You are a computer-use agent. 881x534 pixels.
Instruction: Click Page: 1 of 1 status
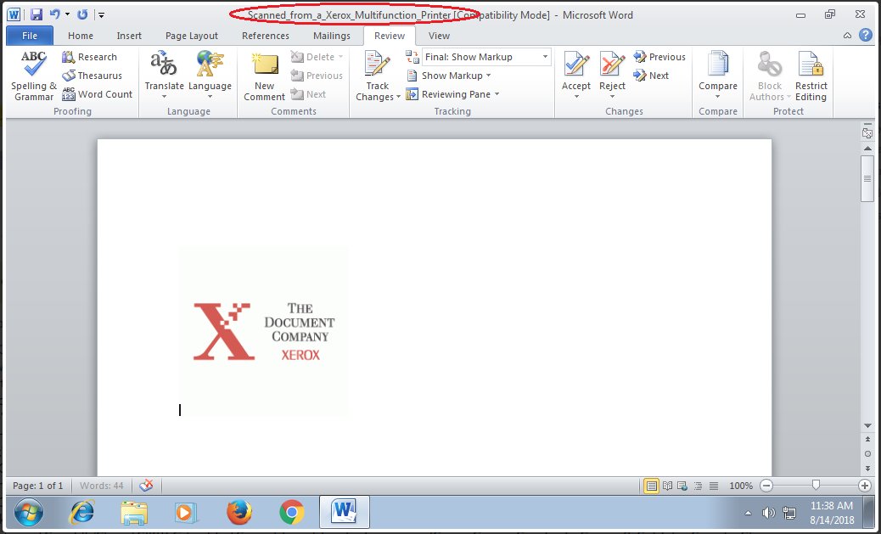point(38,486)
